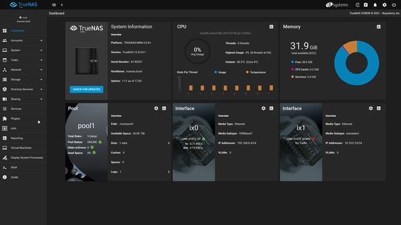Screen dimensions: 401x225
Task: Open the task manager clipboard icon
Action: click(366, 5)
